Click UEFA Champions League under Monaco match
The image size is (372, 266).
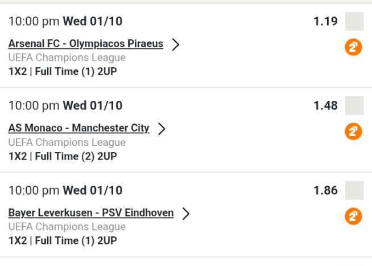coord(67,142)
